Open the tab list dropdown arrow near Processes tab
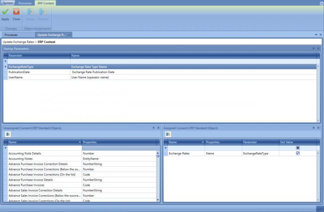 click(x=316, y=35)
